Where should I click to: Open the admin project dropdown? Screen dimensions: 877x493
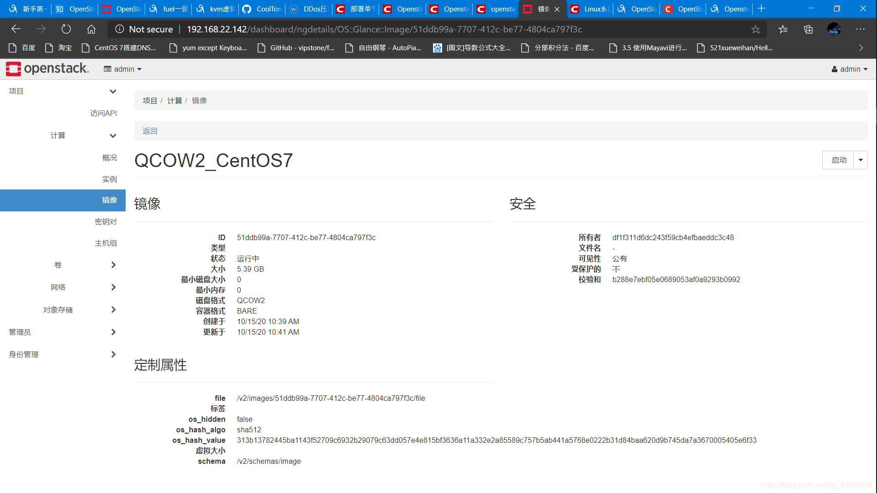[123, 69]
